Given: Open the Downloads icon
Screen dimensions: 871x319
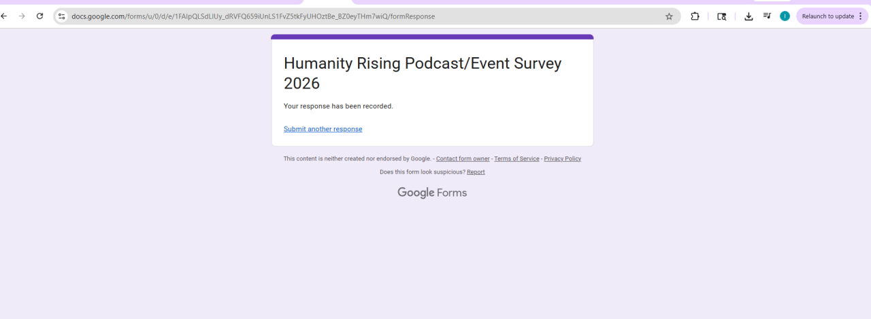Looking at the screenshot, I should pyautogui.click(x=749, y=16).
